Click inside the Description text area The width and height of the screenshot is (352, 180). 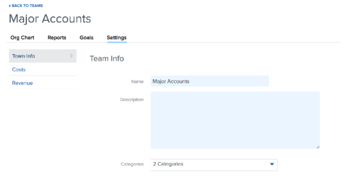235,120
